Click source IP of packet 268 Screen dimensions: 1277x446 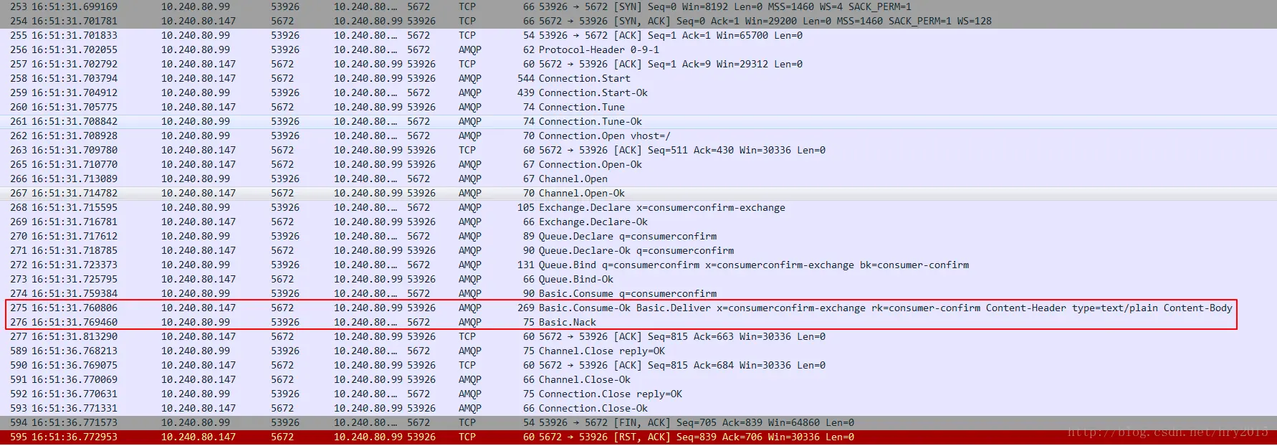(196, 207)
